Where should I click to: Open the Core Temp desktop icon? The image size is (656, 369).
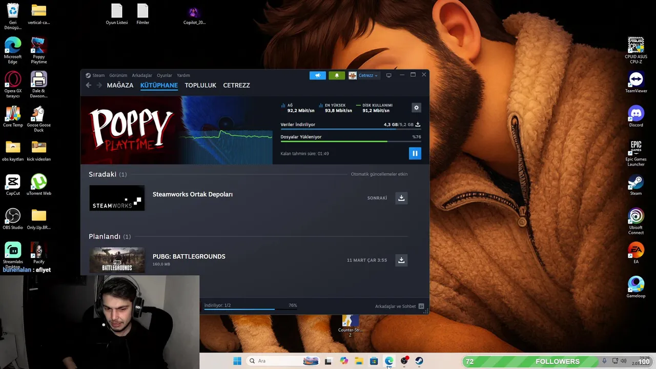[x=13, y=116]
